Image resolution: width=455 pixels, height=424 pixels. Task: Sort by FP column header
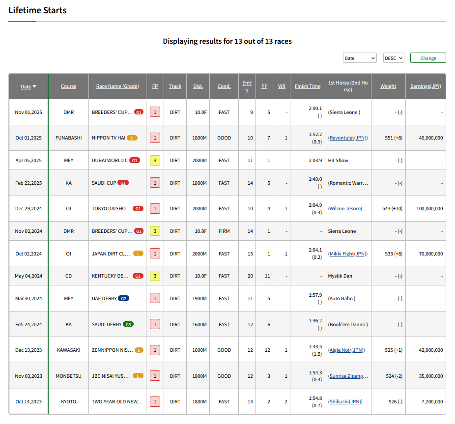[x=155, y=86]
